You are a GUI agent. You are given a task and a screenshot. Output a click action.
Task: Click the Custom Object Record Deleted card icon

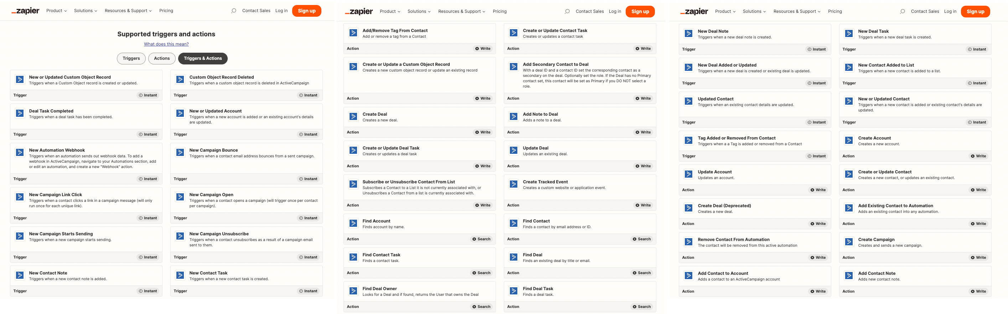pos(180,79)
